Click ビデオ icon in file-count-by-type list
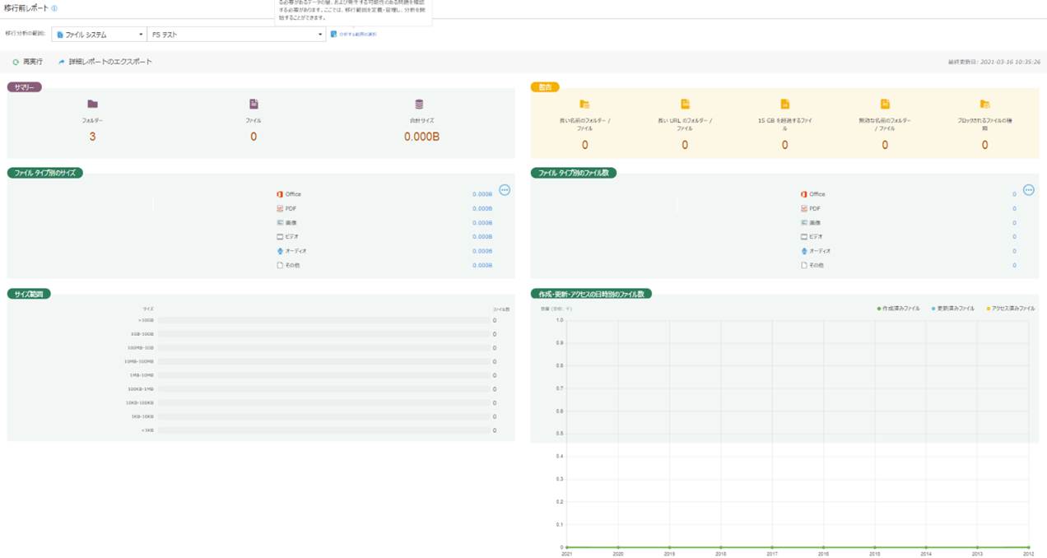 click(x=803, y=236)
